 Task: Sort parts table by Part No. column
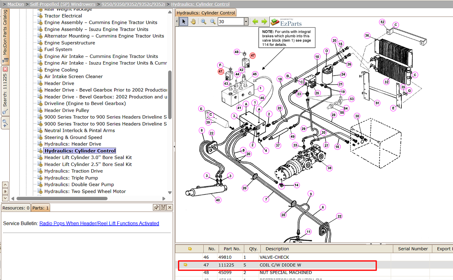tap(232, 249)
